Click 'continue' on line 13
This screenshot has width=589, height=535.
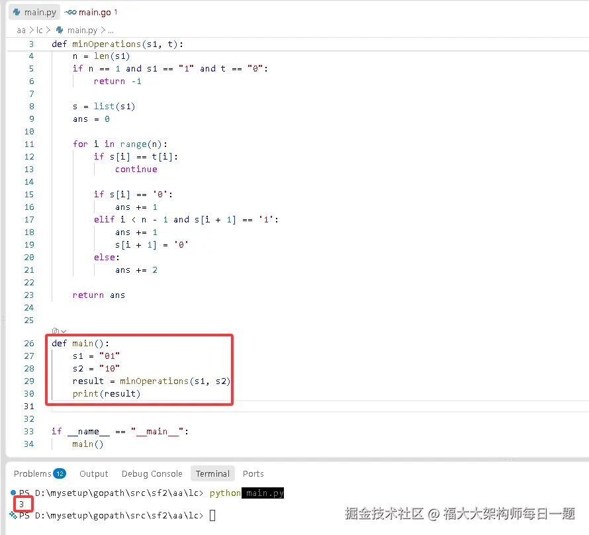click(136, 170)
